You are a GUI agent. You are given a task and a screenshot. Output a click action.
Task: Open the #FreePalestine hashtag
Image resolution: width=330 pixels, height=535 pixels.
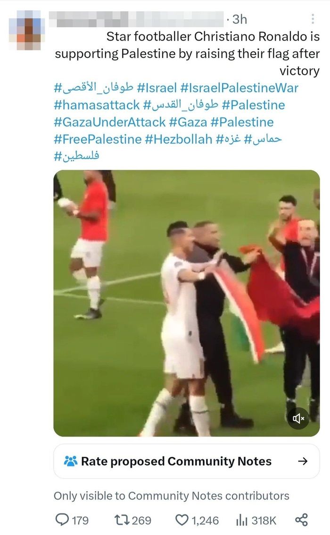pyautogui.click(x=98, y=139)
